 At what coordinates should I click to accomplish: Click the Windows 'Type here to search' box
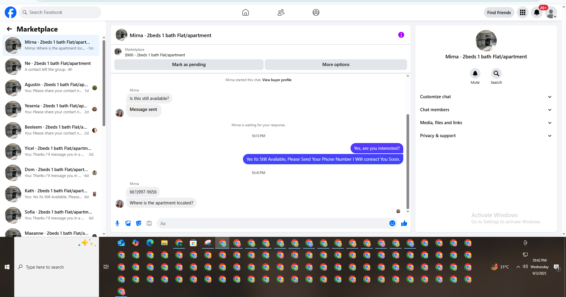[x=57, y=267]
